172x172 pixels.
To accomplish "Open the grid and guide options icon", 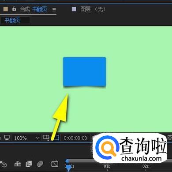I will point(46,138).
